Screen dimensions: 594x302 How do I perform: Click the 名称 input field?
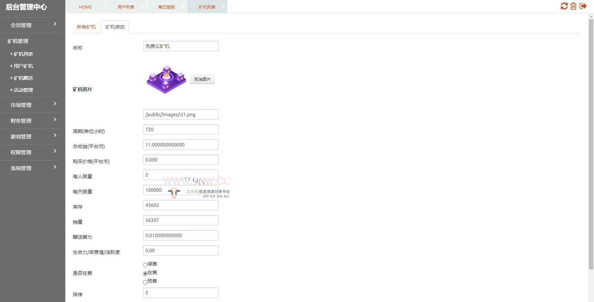pos(180,46)
